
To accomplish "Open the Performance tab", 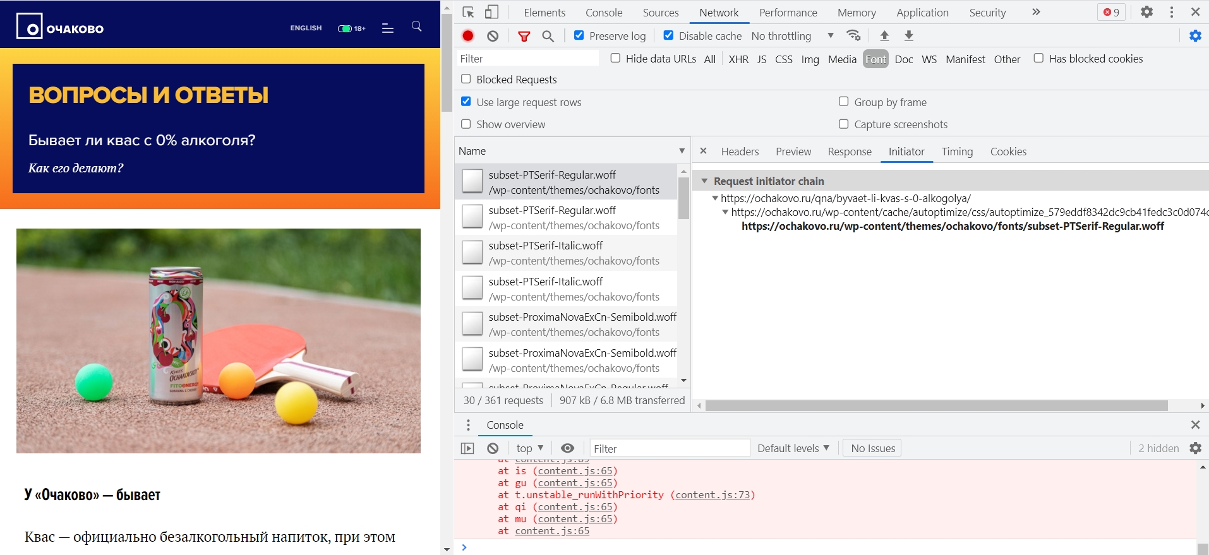I will (x=788, y=13).
